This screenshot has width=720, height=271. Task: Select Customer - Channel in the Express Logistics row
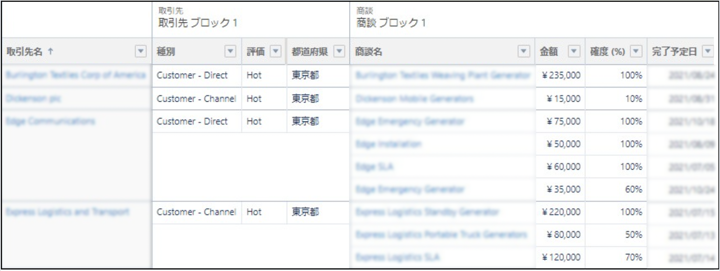coord(196,212)
